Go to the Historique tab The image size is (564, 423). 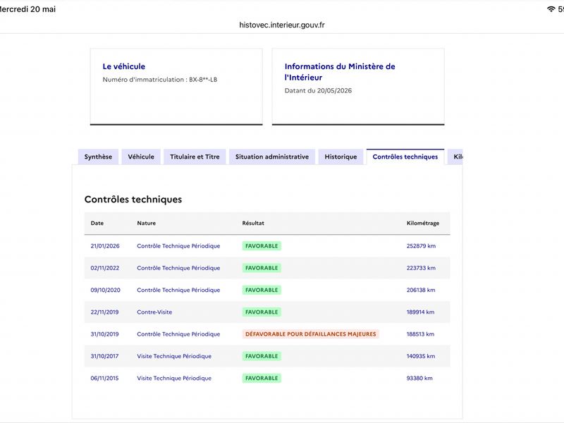pyautogui.click(x=341, y=157)
